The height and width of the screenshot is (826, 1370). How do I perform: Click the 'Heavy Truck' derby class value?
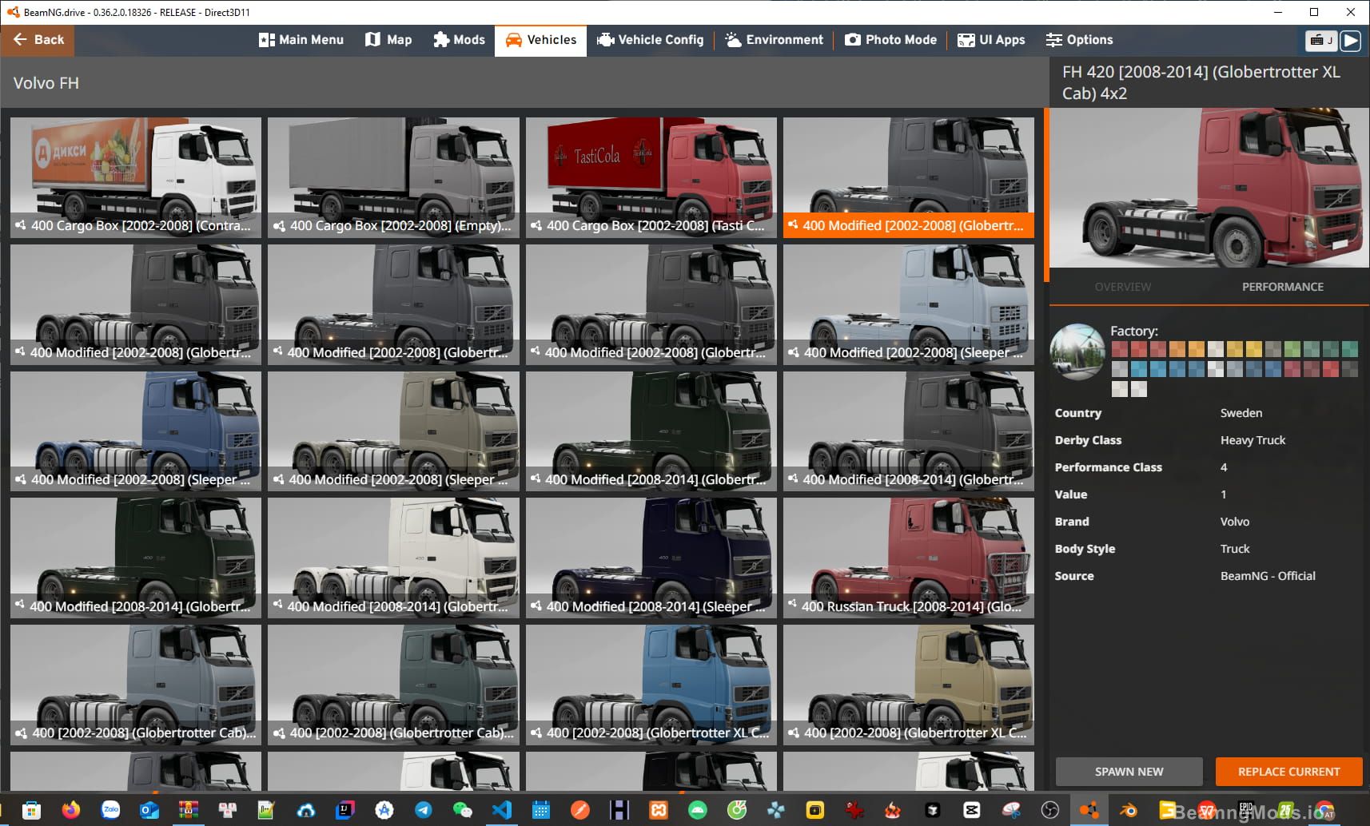click(1253, 440)
